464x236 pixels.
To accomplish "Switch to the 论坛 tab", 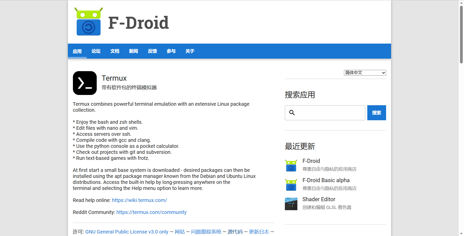I will pyautogui.click(x=96, y=51).
